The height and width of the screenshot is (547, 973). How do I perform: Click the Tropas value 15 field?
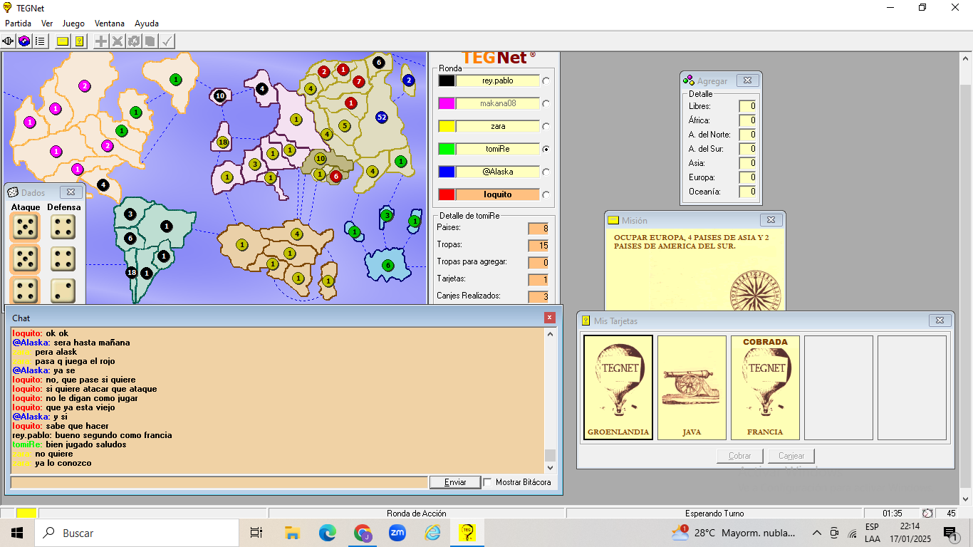[538, 245]
